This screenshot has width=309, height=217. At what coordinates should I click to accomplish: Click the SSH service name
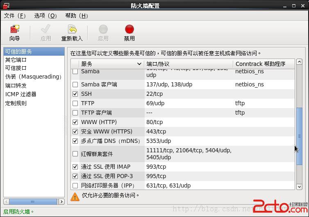click(86, 94)
